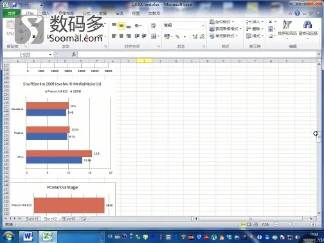Image resolution: width=324 pixels, height=243 pixels.
Task: Toggle bold formatting
Action: tap(34, 37)
